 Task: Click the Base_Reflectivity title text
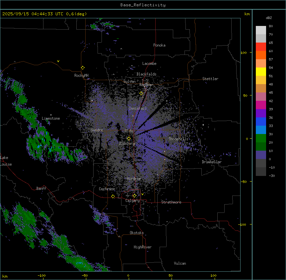pyautogui.click(x=143, y=5)
